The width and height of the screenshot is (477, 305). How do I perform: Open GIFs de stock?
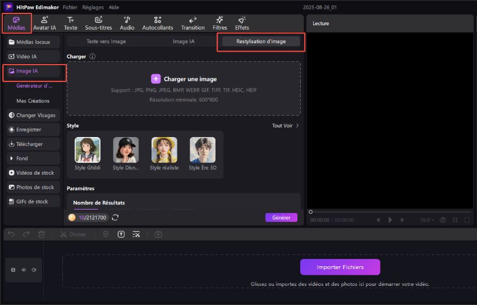click(33, 202)
